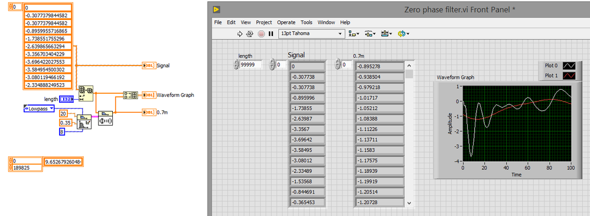Click the Abort Execution stop button
The width and height of the screenshot is (590, 216).
[x=261, y=34]
